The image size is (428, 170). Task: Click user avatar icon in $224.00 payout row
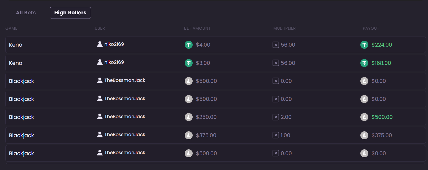point(100,44)
